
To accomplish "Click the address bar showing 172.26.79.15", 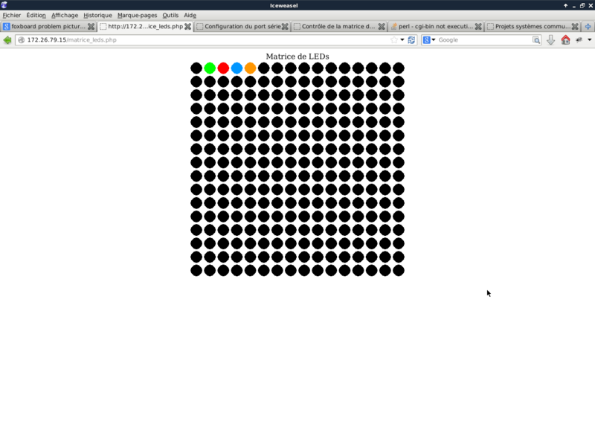I will pyautogui.click(x=201, y=40).
